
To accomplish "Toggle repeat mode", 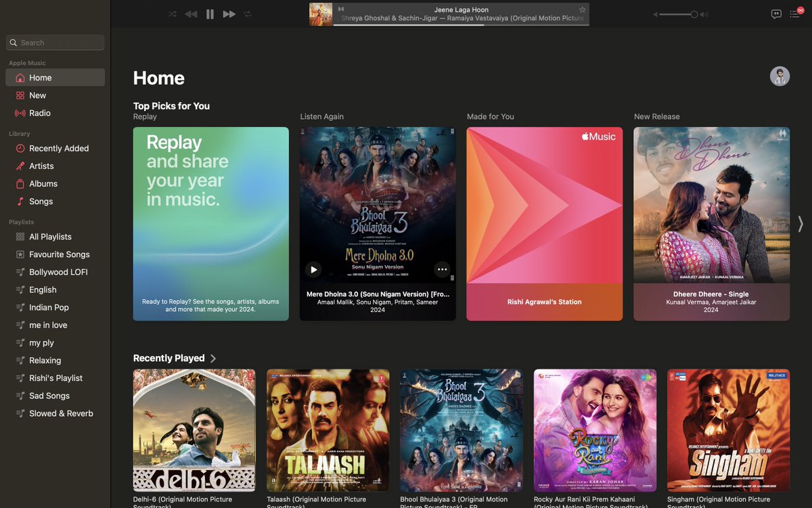I will pos(248,14).
